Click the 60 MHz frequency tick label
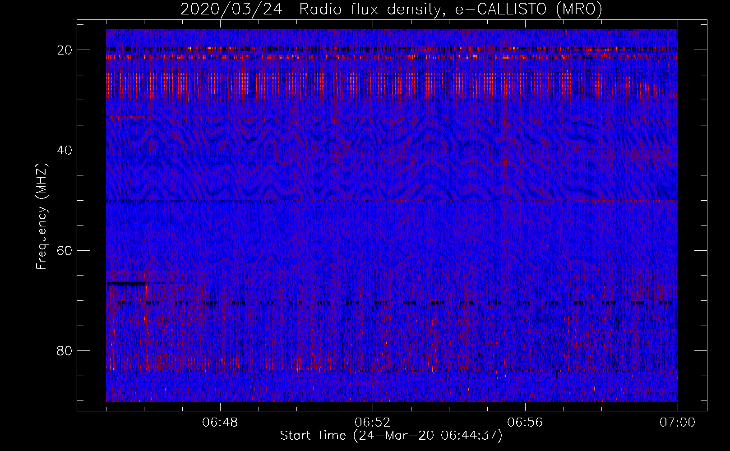The height and width of the screenshot is (451, 730). pos(65,251)
